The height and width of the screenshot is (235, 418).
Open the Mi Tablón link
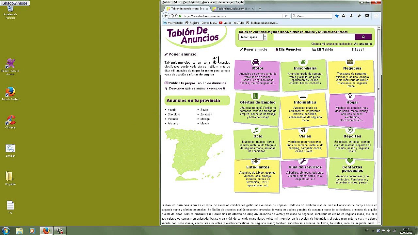click(x=323, y=49)
